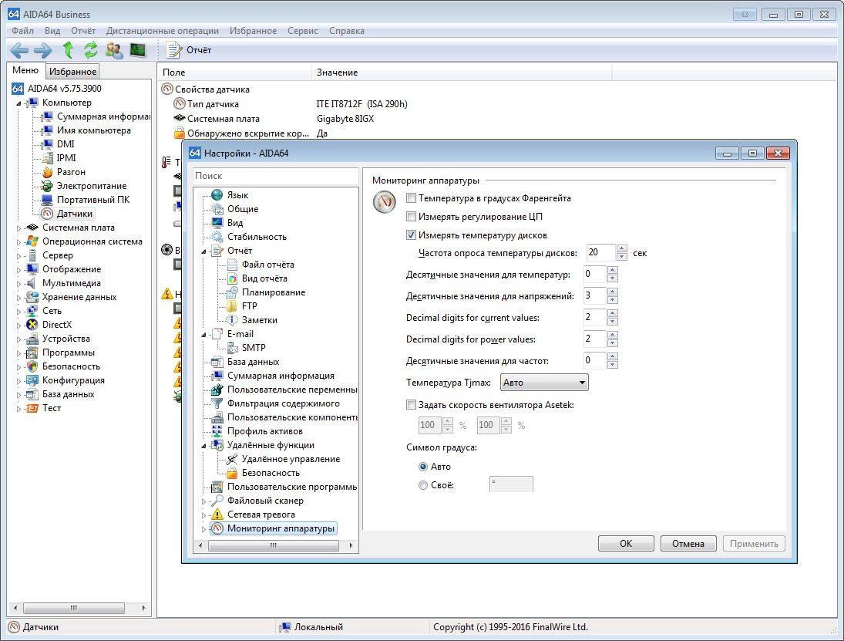Enable Задать скорость вентилятора Asetek checkbox

[x=412, y=404]
